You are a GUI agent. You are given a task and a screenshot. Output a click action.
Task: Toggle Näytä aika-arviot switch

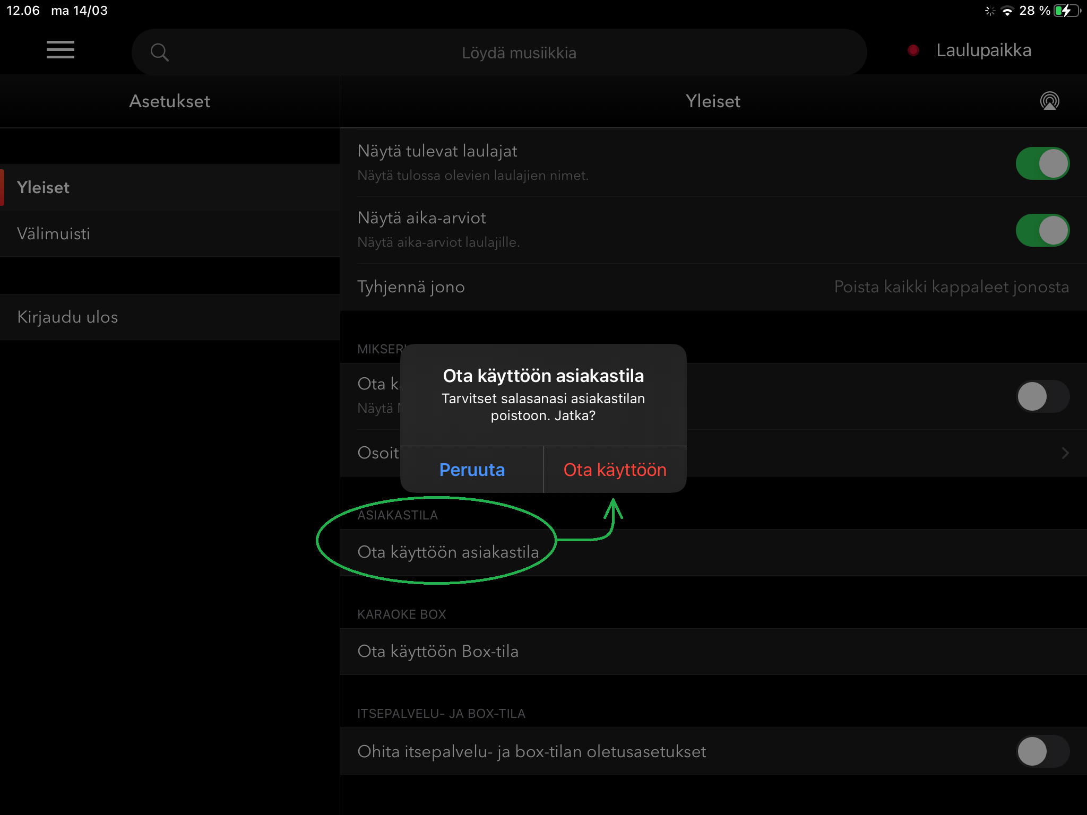click(x=1042, y=230)
